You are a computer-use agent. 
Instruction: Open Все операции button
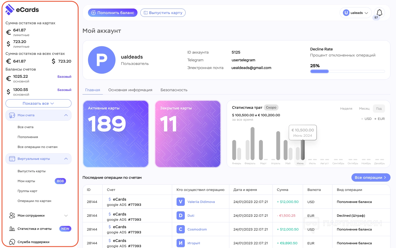pyautogui.click(x=370, y=177)
